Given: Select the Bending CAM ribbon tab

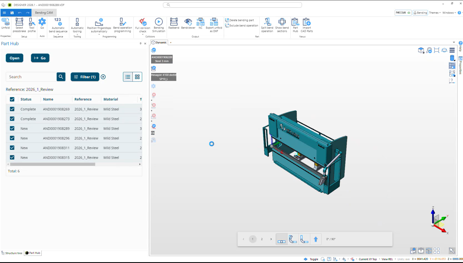Looking at the screenshot, I should (44, 13).
